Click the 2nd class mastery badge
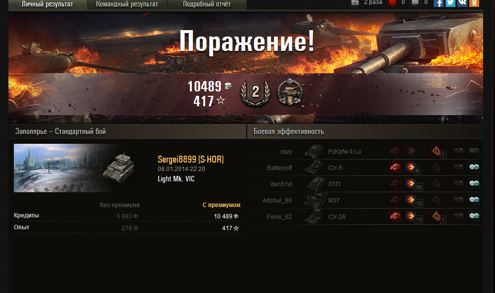Viewport: 495px width, 293px height. [255, 93]
